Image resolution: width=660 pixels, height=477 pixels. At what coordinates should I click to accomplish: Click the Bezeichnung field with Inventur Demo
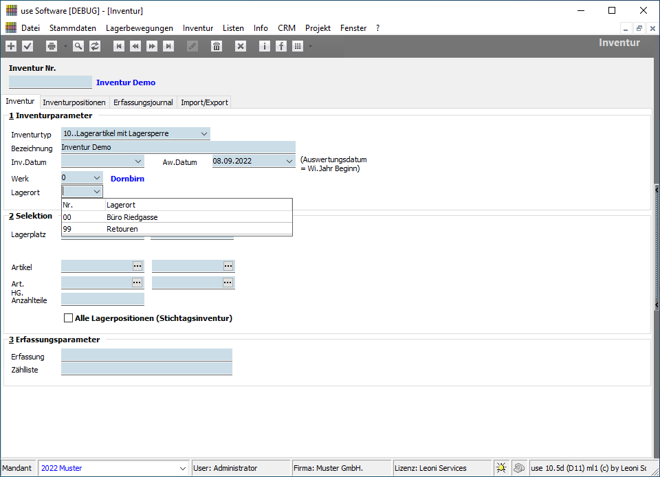point(178,147)
